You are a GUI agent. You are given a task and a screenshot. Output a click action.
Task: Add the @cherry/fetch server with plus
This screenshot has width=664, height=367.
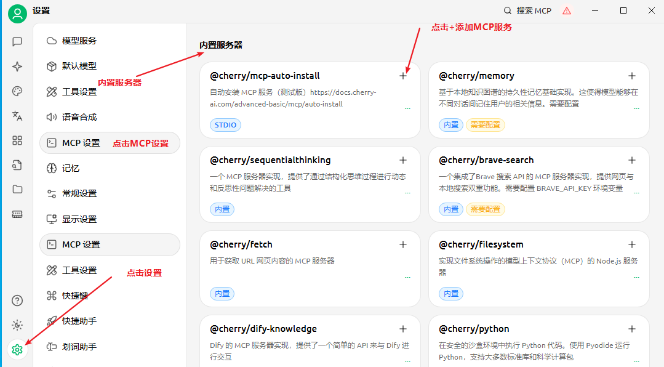[403, 244]
